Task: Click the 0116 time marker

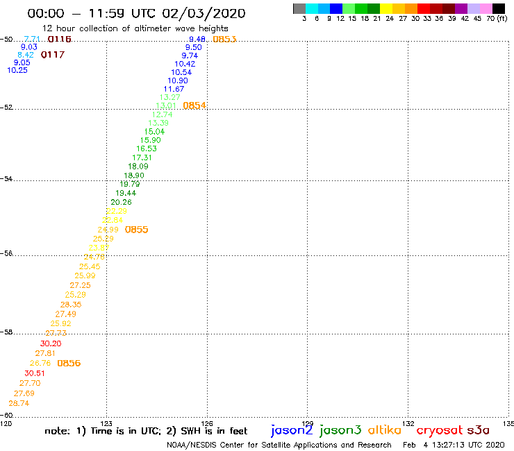Action: [59, 40]
